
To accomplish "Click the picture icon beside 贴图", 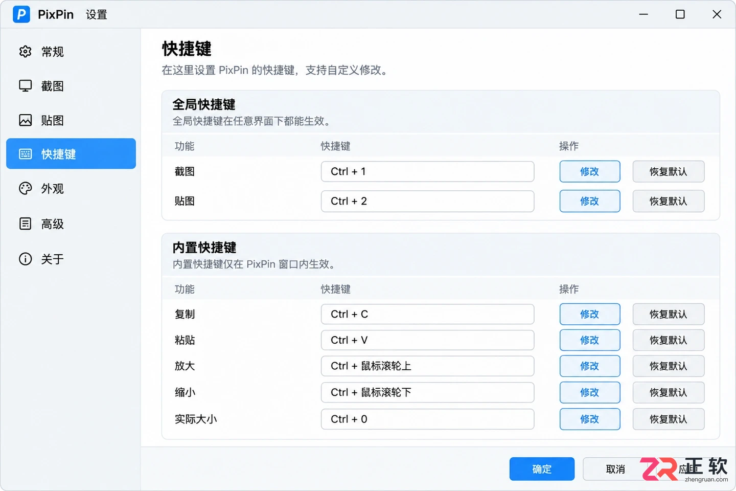I will pos(25,120).
